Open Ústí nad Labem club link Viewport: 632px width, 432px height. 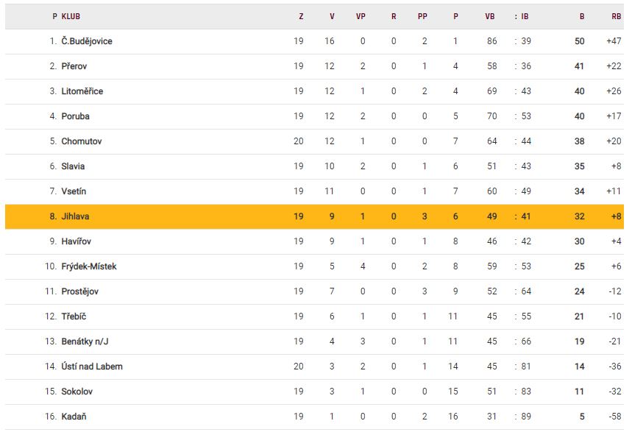click(92, 367)
